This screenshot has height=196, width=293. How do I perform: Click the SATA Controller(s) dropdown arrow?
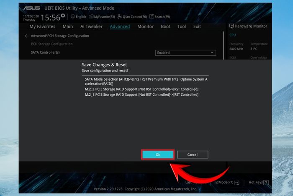click(212, 53)
